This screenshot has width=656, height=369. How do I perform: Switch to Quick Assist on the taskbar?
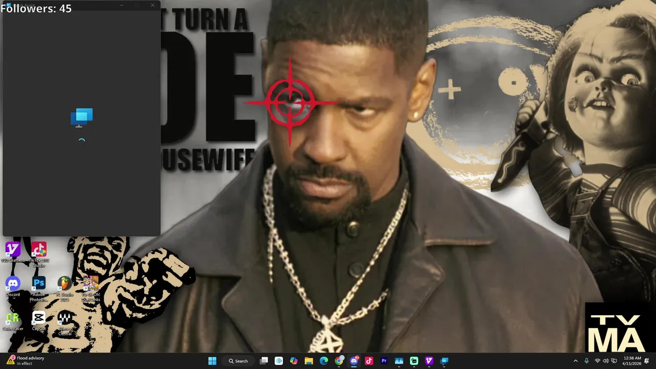pyautogui.click(x=444, y=361)
